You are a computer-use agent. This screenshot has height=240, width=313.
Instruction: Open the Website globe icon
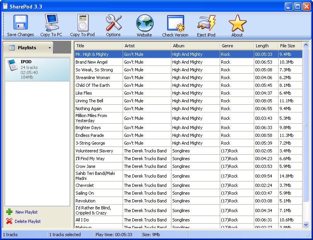coord(145,23)
